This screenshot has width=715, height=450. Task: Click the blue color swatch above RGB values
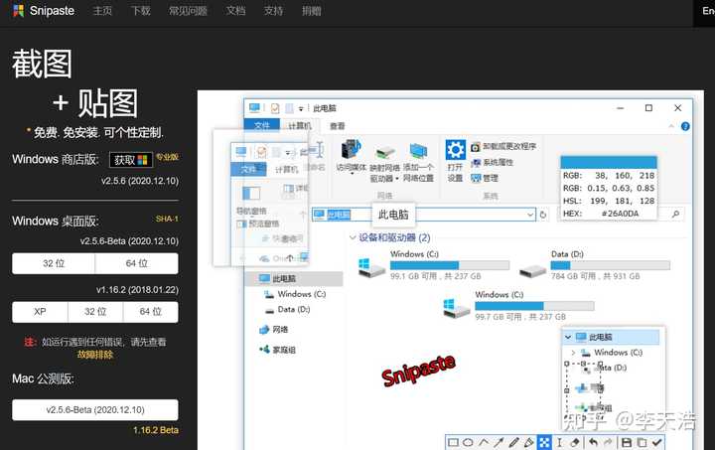point(609,162)
